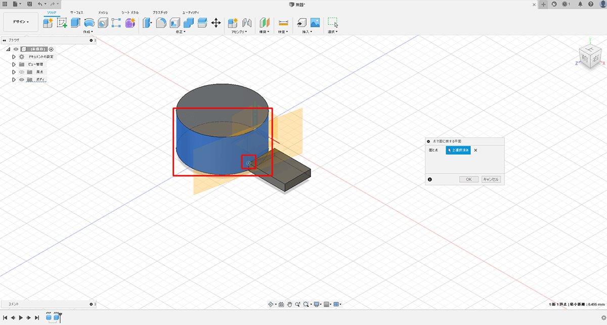607x325 pixels.
Task: Save the document with the floppy icon
Action: click(x=30, y=4)
